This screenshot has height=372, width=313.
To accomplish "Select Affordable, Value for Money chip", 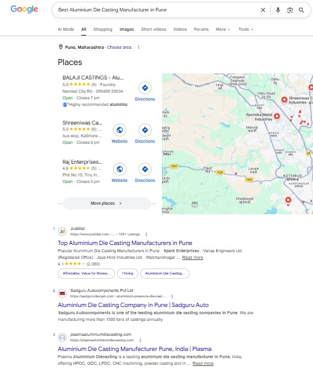I will [87, 273].
